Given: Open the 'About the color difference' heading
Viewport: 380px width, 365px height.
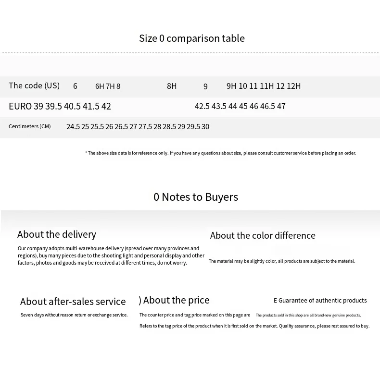Looking at the screenshot, I should pos(263,235).
